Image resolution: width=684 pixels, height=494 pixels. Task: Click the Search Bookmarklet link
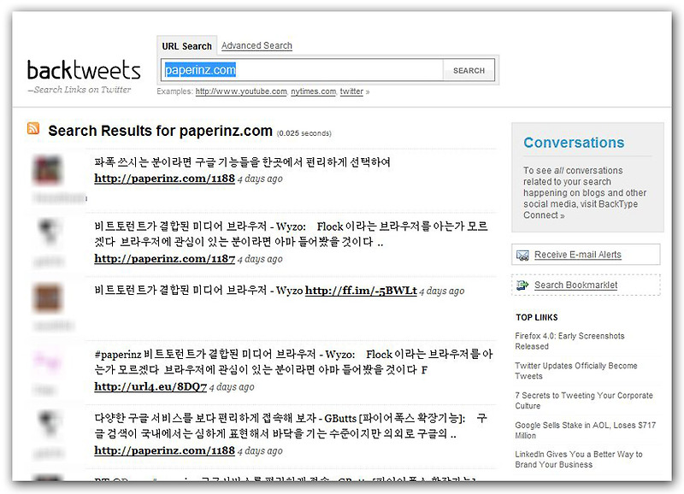pos(575,285)
